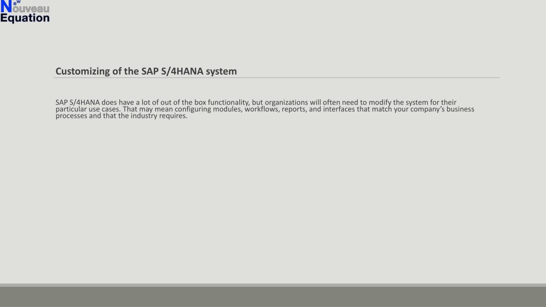Click the grey 'ouveau' text in the logo
Screen dimensions: 546x307
[x=31, y=9]
